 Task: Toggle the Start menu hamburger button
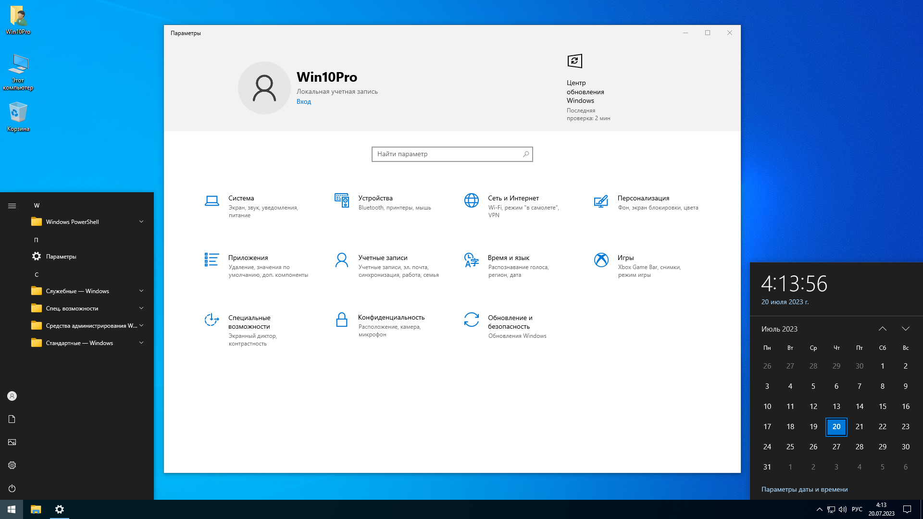pyautogui.click(x=12, y=206)
